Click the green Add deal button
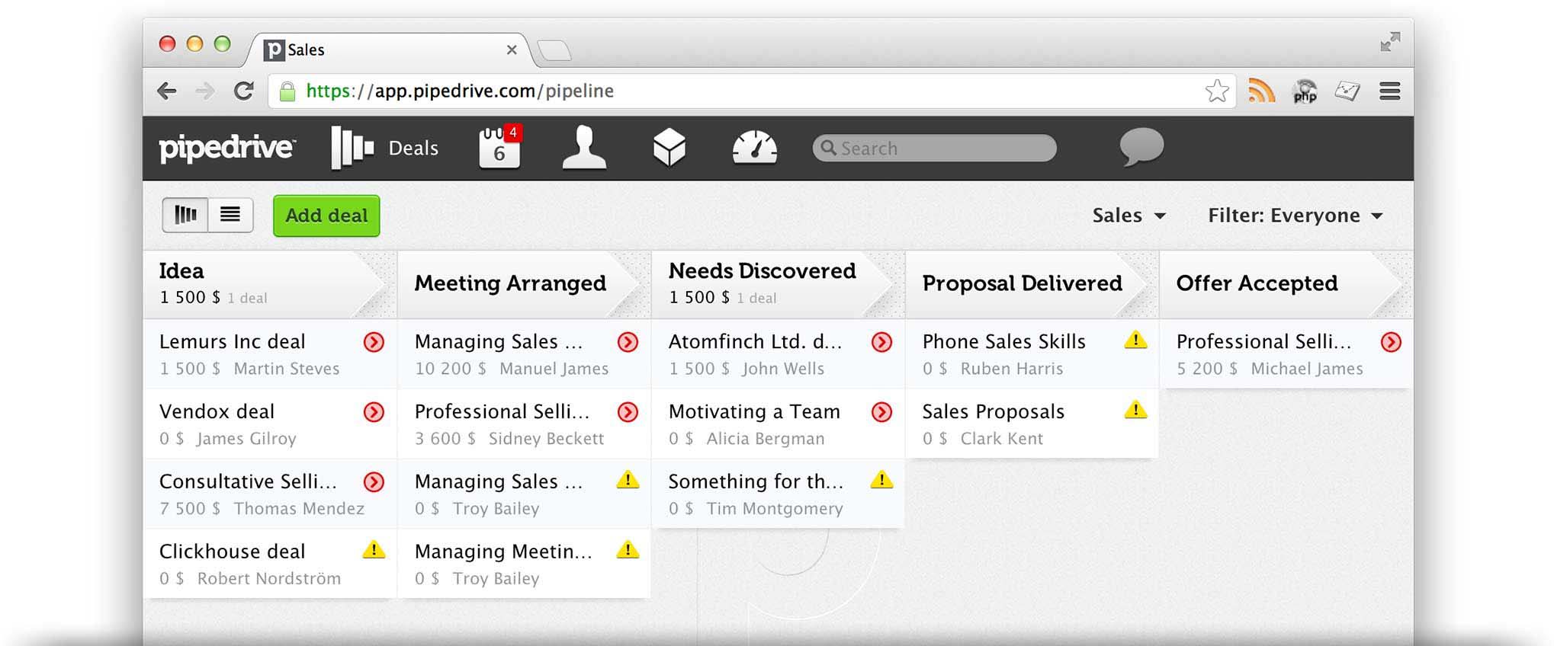The image size is (1554, 646). coord(326,216)
